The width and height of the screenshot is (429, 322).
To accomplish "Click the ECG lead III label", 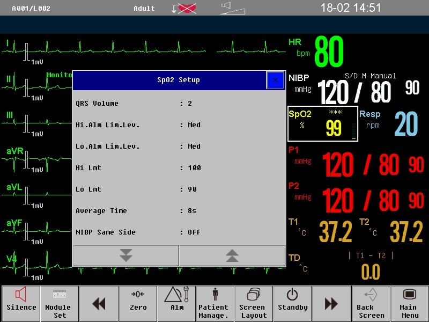I will point(10,115).
